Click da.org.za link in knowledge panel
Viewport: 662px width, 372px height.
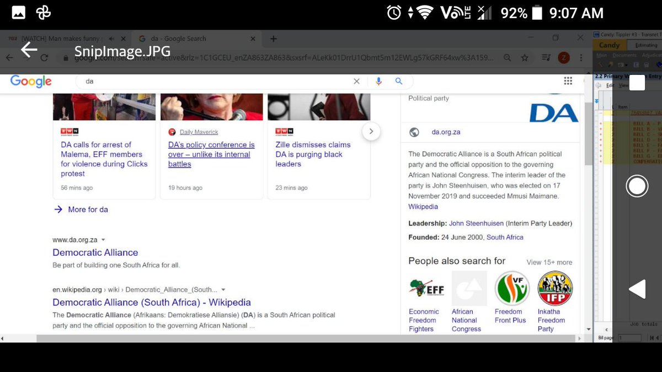point(446,132)
